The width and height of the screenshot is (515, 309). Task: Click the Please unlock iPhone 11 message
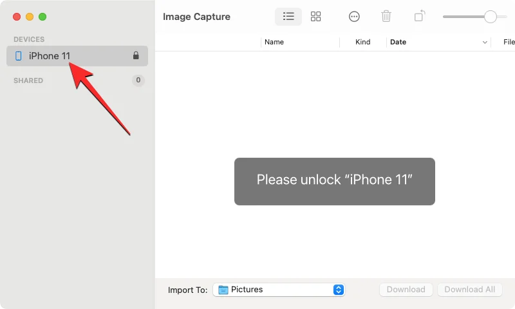[335, 182]
